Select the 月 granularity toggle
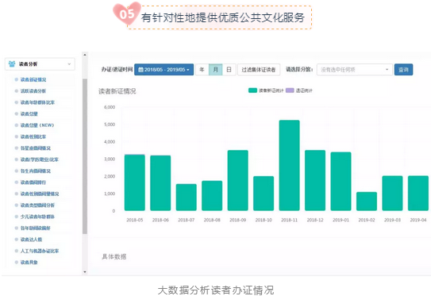The image size is (431, 296). coord(216,70)
